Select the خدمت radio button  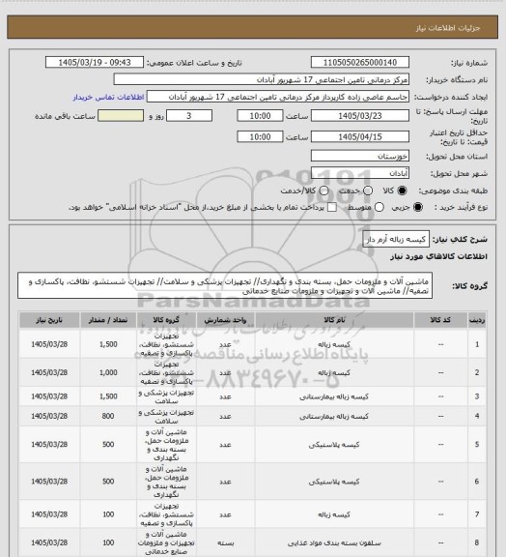coord(368,191)
